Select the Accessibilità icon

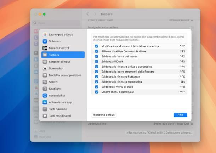[x=45, y=95]
